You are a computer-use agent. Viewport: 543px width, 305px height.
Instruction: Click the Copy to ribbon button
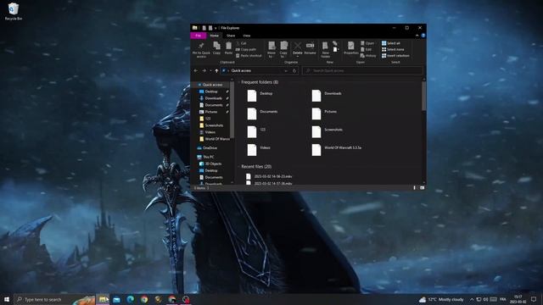[x=283, y=49]
